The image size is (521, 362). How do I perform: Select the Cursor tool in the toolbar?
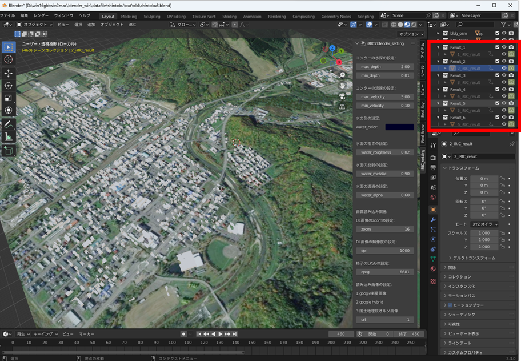pos(9,59)
